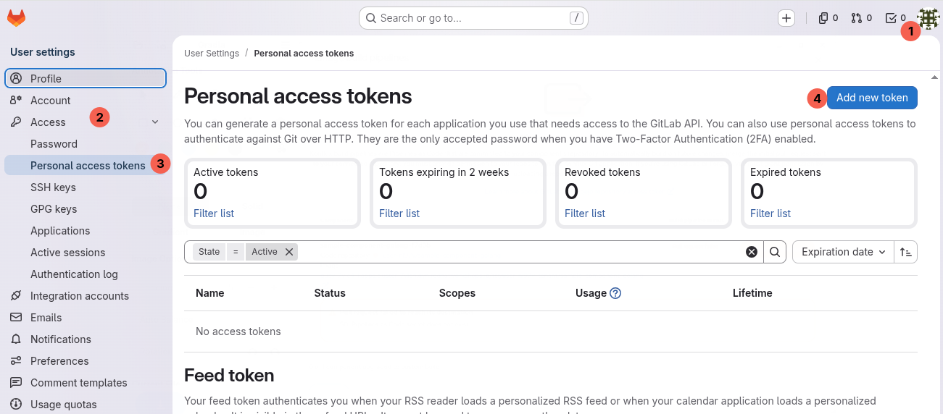Open the Password settings page
Image resolution: width=943 pixels, height=414 pixels.
(x=54, y=143)
